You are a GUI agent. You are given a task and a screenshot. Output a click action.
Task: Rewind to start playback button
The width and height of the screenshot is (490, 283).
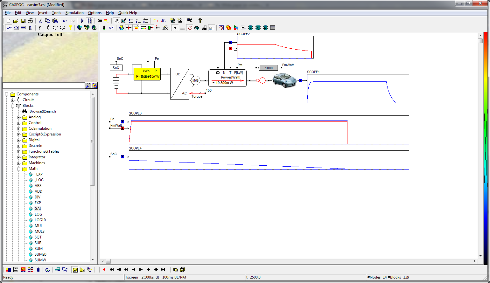coord(112,270)
